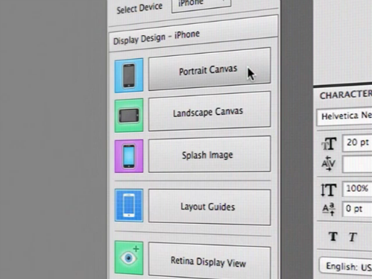Click the vertical scale IT icon
This screenshot has width=372, height=279.
pyautogui.click(x=329, y=190)
